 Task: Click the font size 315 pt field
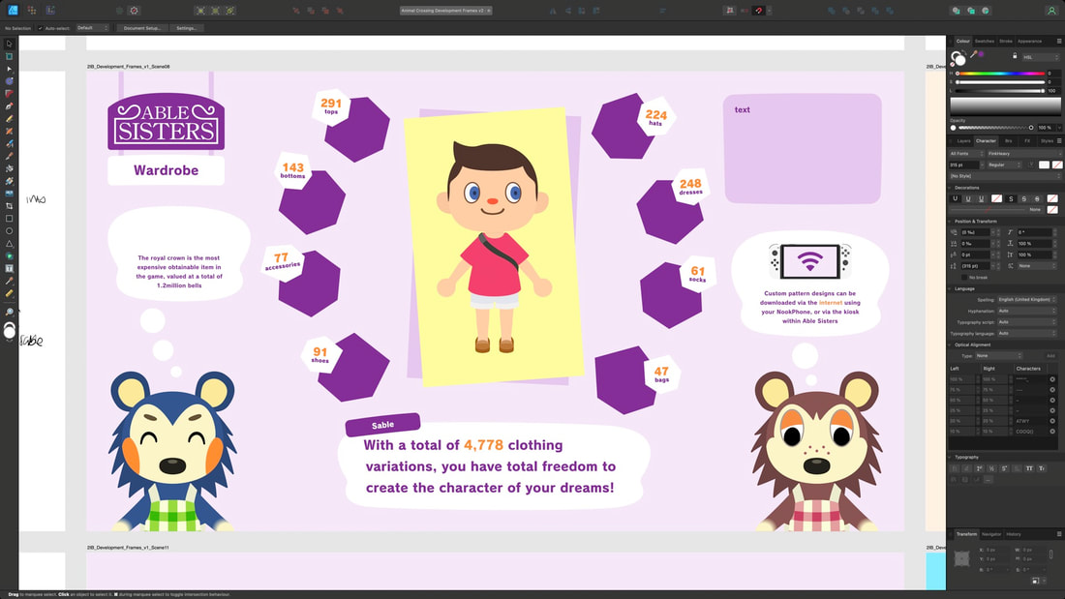pyautogui.click(x=963, y=165)
